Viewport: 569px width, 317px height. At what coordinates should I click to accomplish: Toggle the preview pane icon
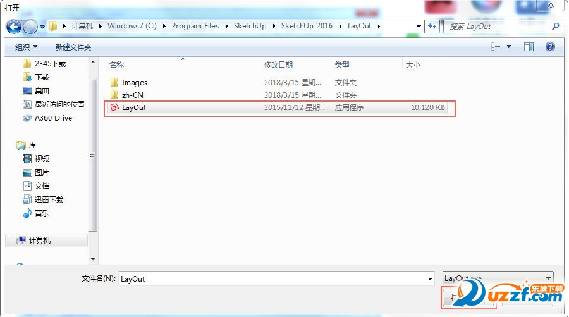point(529,47)
